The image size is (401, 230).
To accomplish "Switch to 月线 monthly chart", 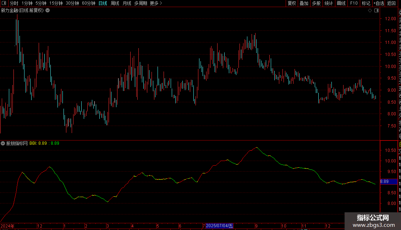I will click(127, 3).
